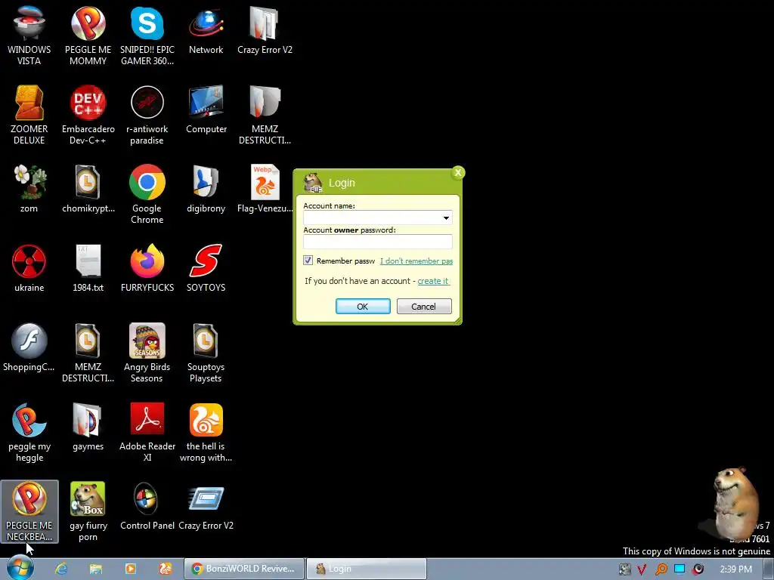Open the 2:39 PM taskbar clock
The width and height of the screenshot is (774, 580).
coord(735,569)
